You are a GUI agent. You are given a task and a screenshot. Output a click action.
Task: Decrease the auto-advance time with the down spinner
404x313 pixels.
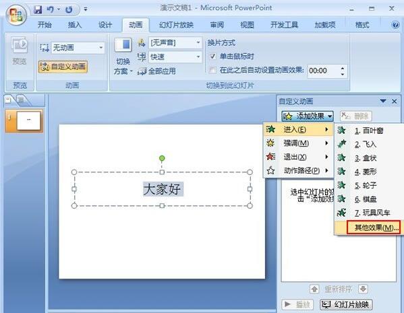tap(343, 74)
